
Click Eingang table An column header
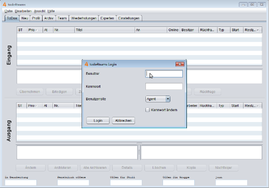(x=151, y=30)
